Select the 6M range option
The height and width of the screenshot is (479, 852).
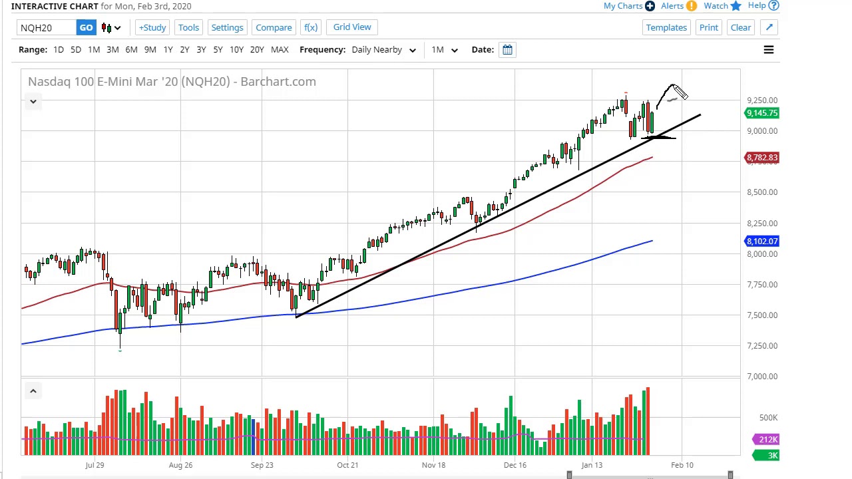[131, 49]
